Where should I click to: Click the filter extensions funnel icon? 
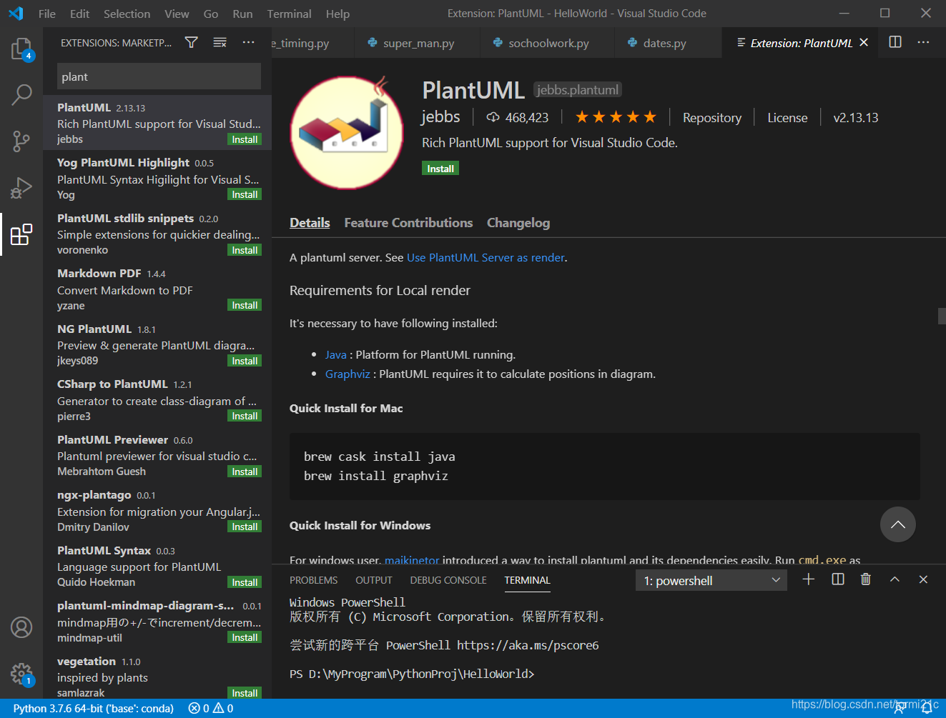coord(191,43)
